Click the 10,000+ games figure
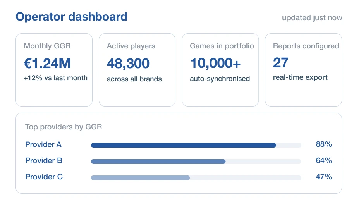 click(215, 64)
